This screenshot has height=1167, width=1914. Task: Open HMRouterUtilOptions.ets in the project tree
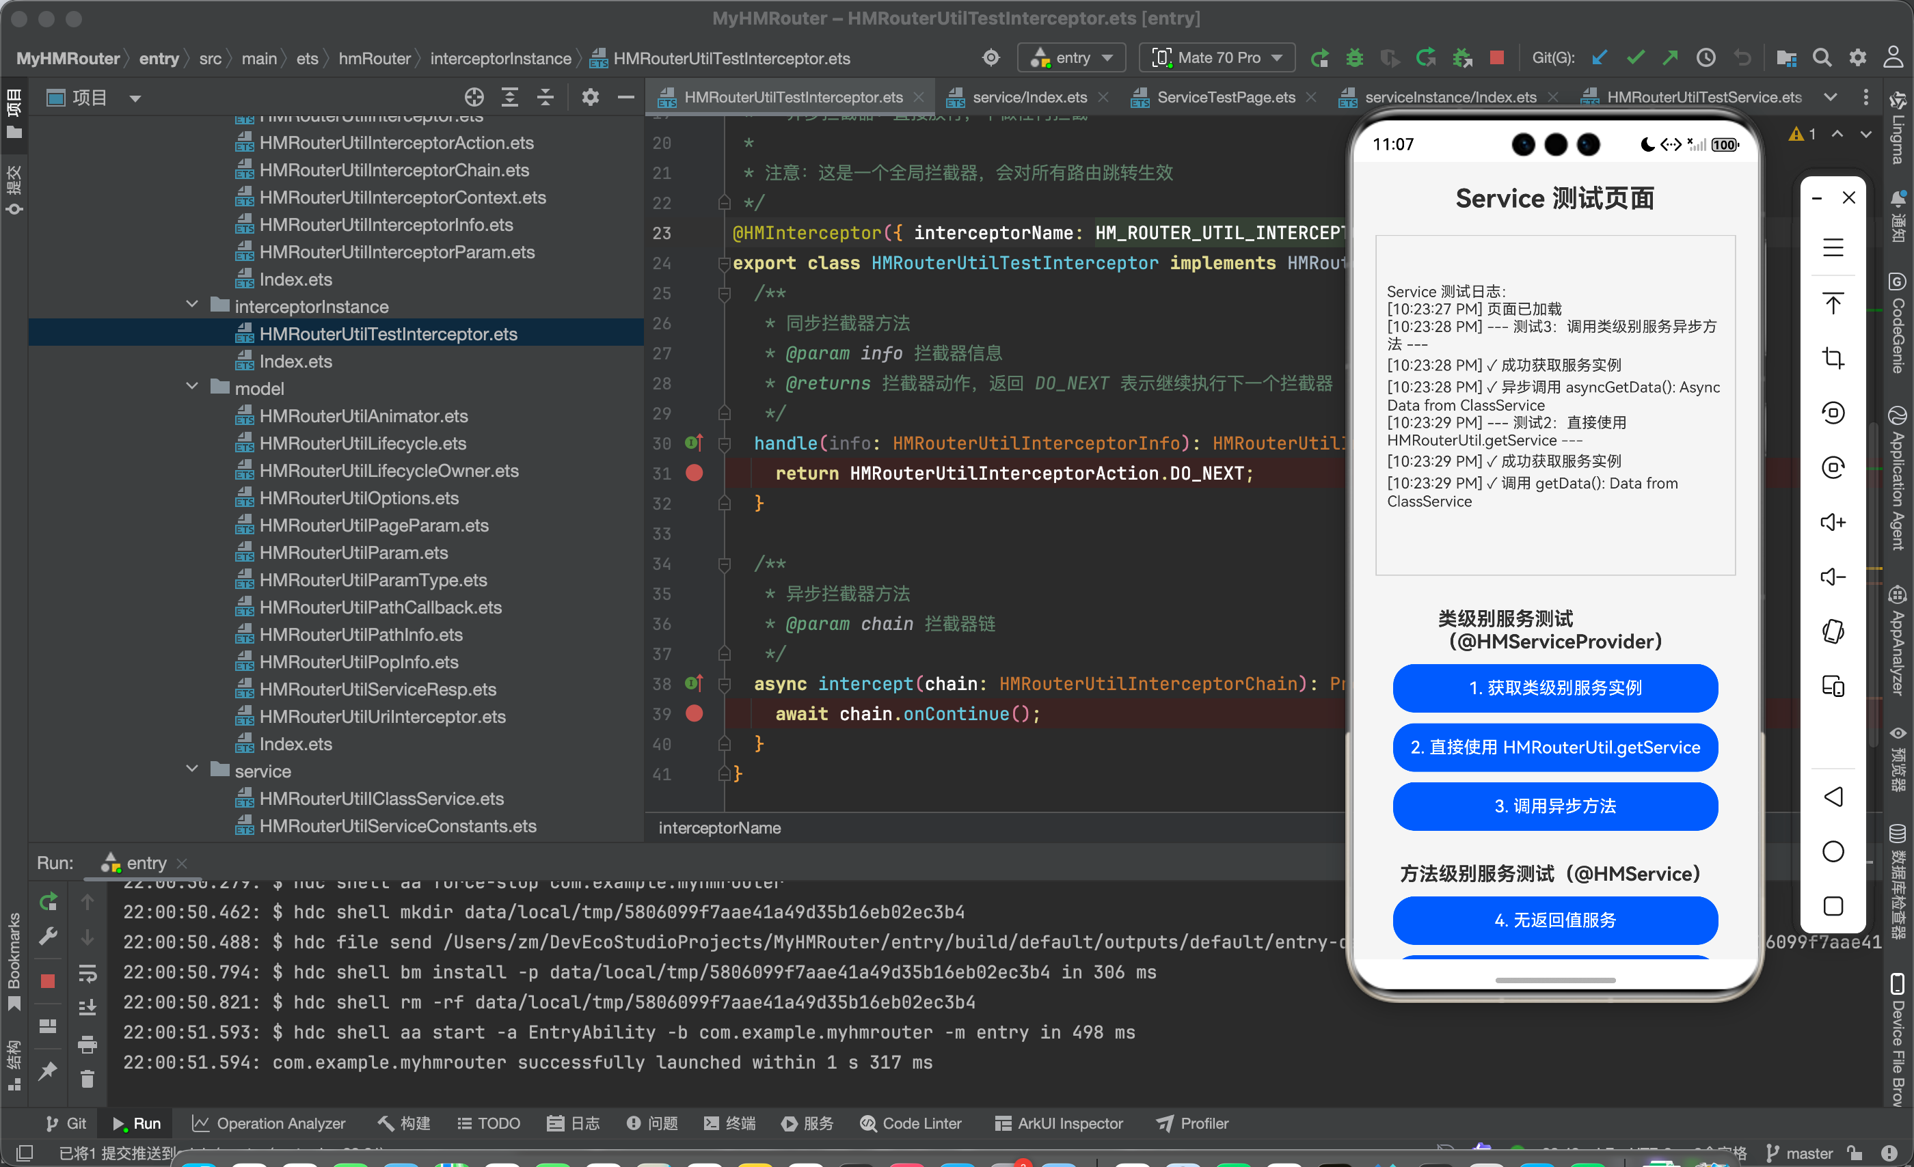358,499
